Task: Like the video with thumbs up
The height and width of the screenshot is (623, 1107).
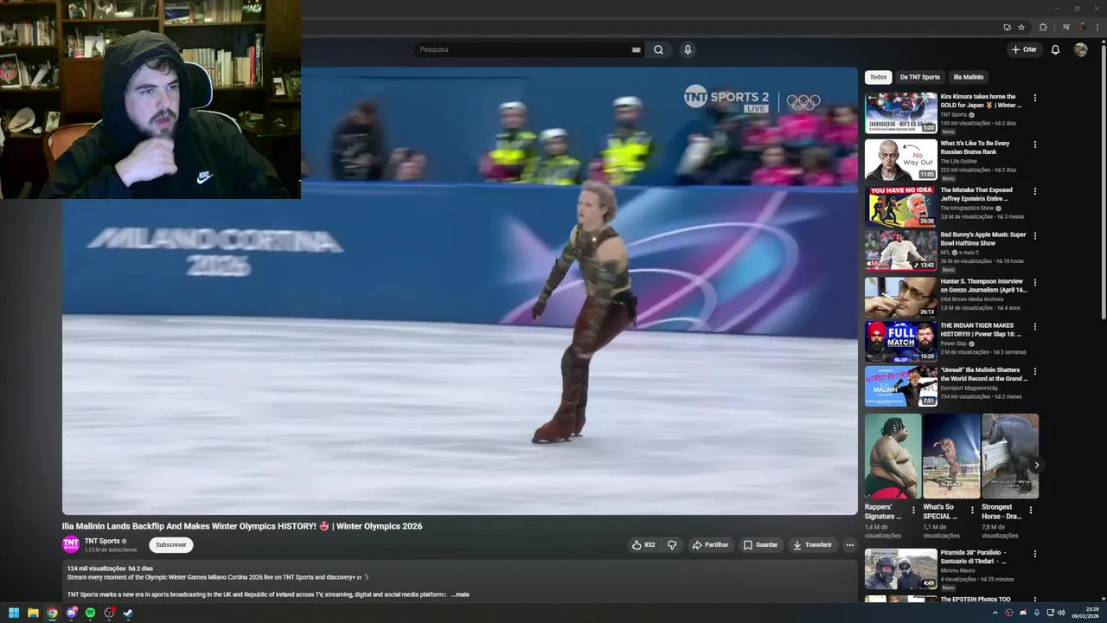Action: click(643, 545)
